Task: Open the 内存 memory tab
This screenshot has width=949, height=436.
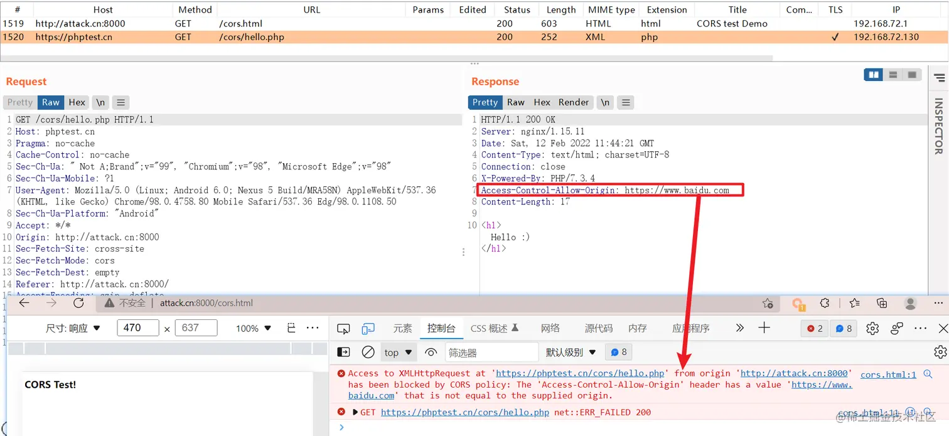Action: (x=638, y=328)
